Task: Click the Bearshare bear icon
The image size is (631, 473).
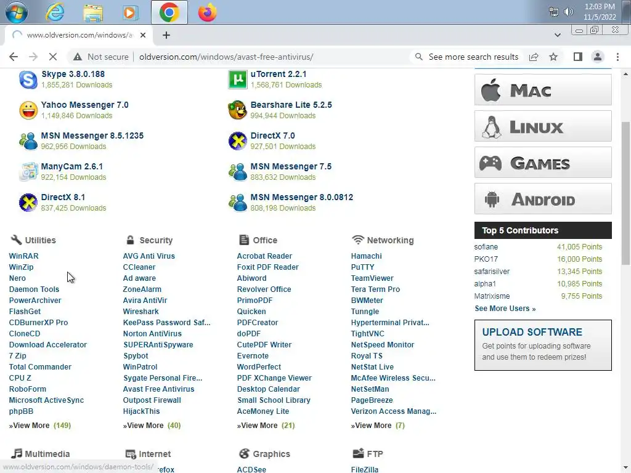Action: point(237,110)
